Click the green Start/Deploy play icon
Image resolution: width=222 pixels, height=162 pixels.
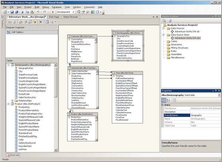coord(53,12)
